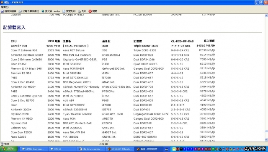Click the Dual DDR333R memory cell
The image size is (268, 152).
(142, 105)
